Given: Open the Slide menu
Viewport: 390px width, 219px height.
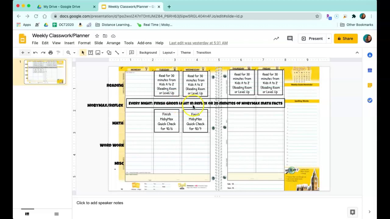Looking at the screenshot, I should [x=98, y=43].
